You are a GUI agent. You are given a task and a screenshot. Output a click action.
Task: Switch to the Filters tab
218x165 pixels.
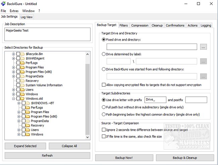point(123,25)
